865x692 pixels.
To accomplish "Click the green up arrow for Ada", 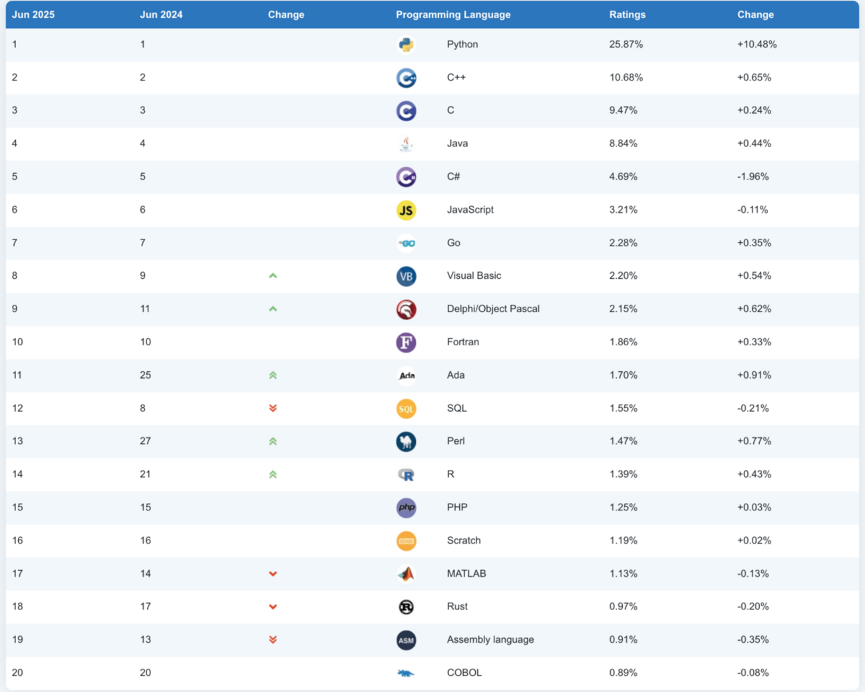I will click(x=273, y=375).
